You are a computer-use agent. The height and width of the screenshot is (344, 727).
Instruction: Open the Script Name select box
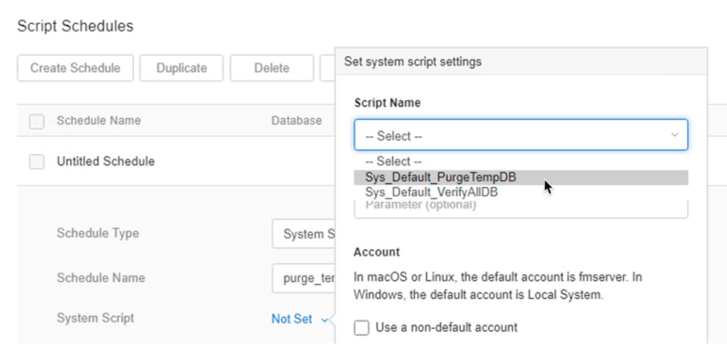(x=511, y=135)
